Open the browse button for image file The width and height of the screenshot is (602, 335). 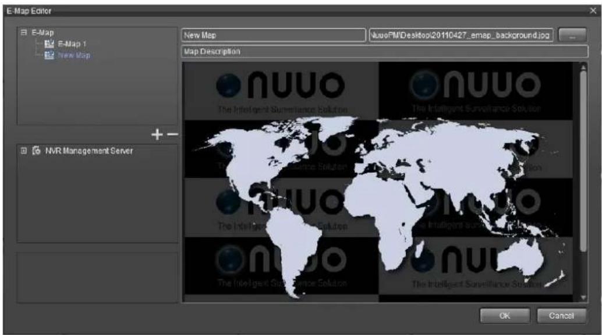click(572, 35)
